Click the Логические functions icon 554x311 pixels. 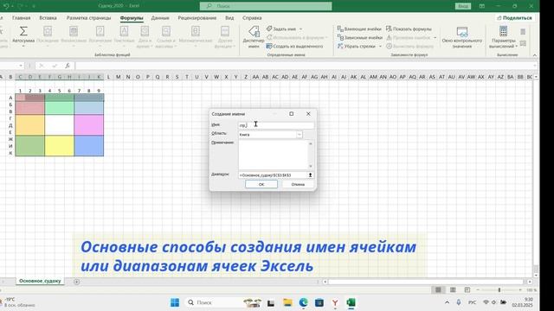click(100, 31)
